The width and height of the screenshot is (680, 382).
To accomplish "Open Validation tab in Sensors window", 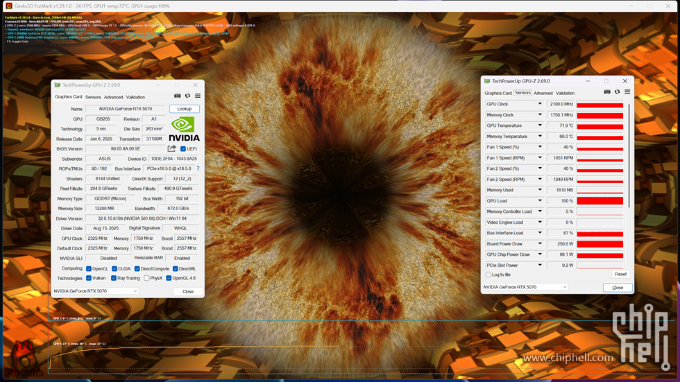I will [x=565, y=93].
